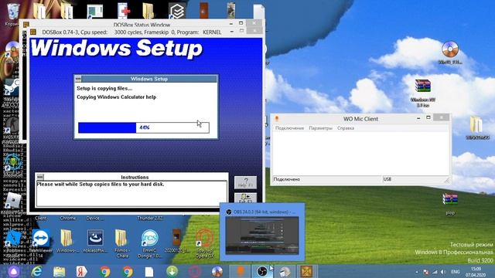The height and width of the screenshot is (278, 495).
Task: Click the OBS window preview thumbnail
Action: [x=262, y=235]
